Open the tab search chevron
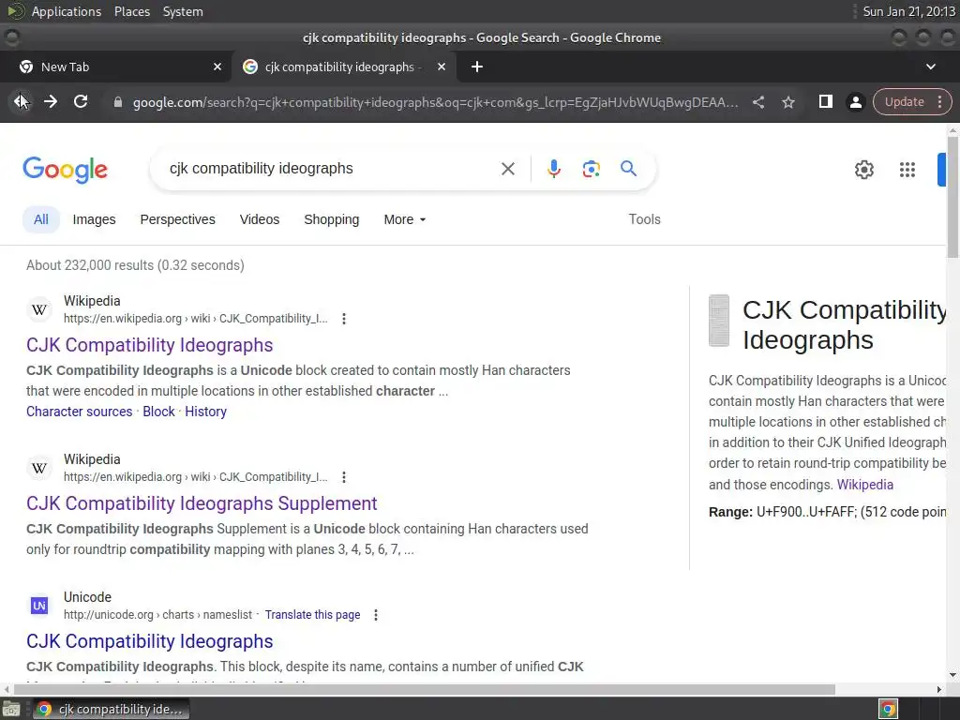This screenshot has height=720, width=960. coord(931,67)
